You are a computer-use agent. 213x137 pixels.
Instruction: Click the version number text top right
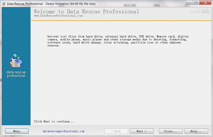(203, 10)
